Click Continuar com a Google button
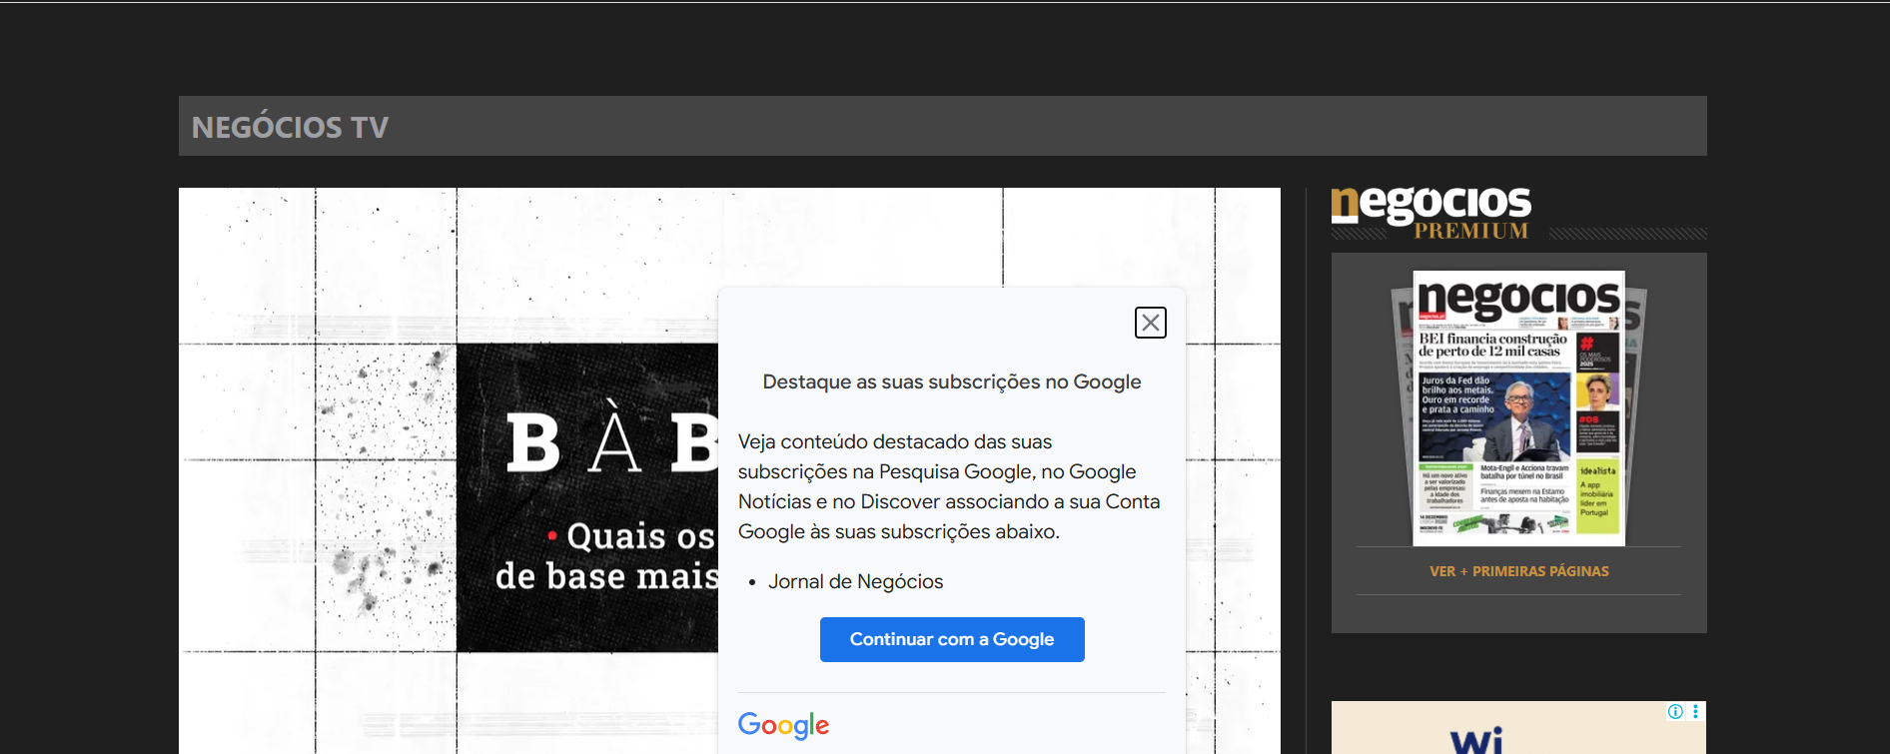The image size is (1890, 754). [952, 639]
